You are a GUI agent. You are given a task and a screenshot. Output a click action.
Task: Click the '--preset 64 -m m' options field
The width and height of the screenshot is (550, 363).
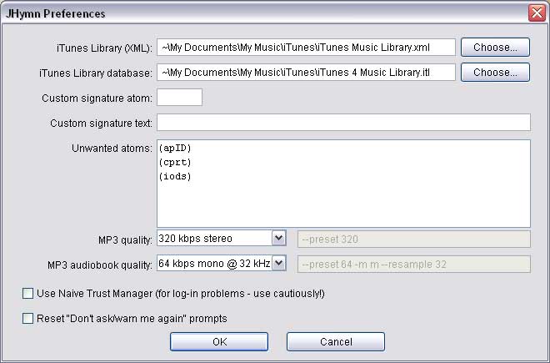click(x=413, y=265)
